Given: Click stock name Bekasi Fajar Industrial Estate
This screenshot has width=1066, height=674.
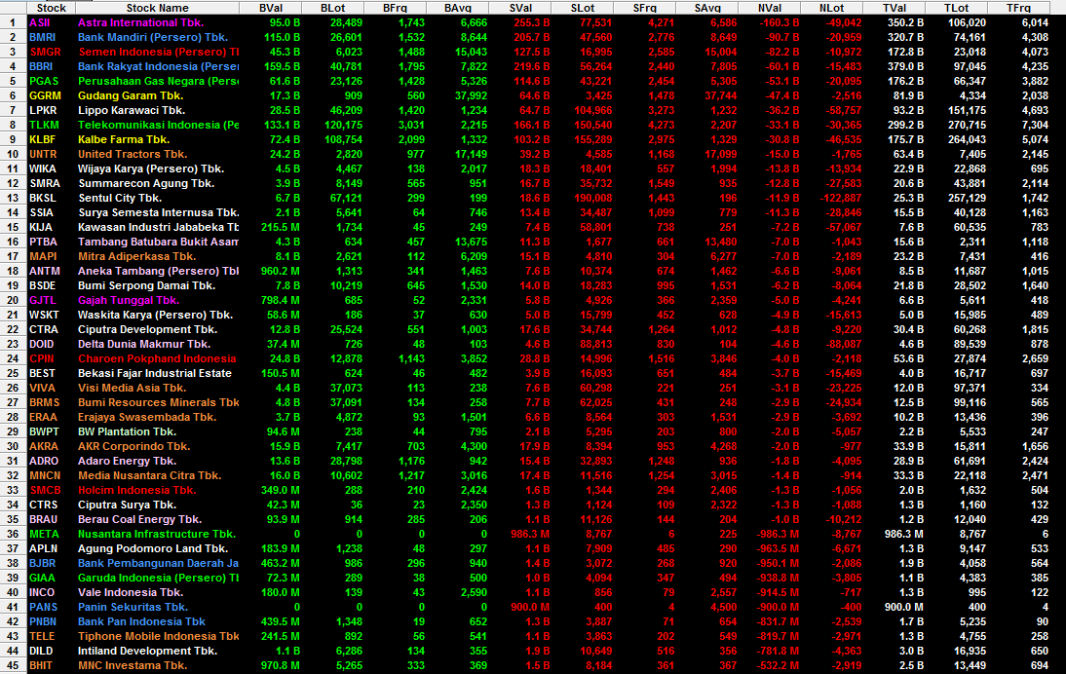Looking at the screenshot, I should coord(155,373).
